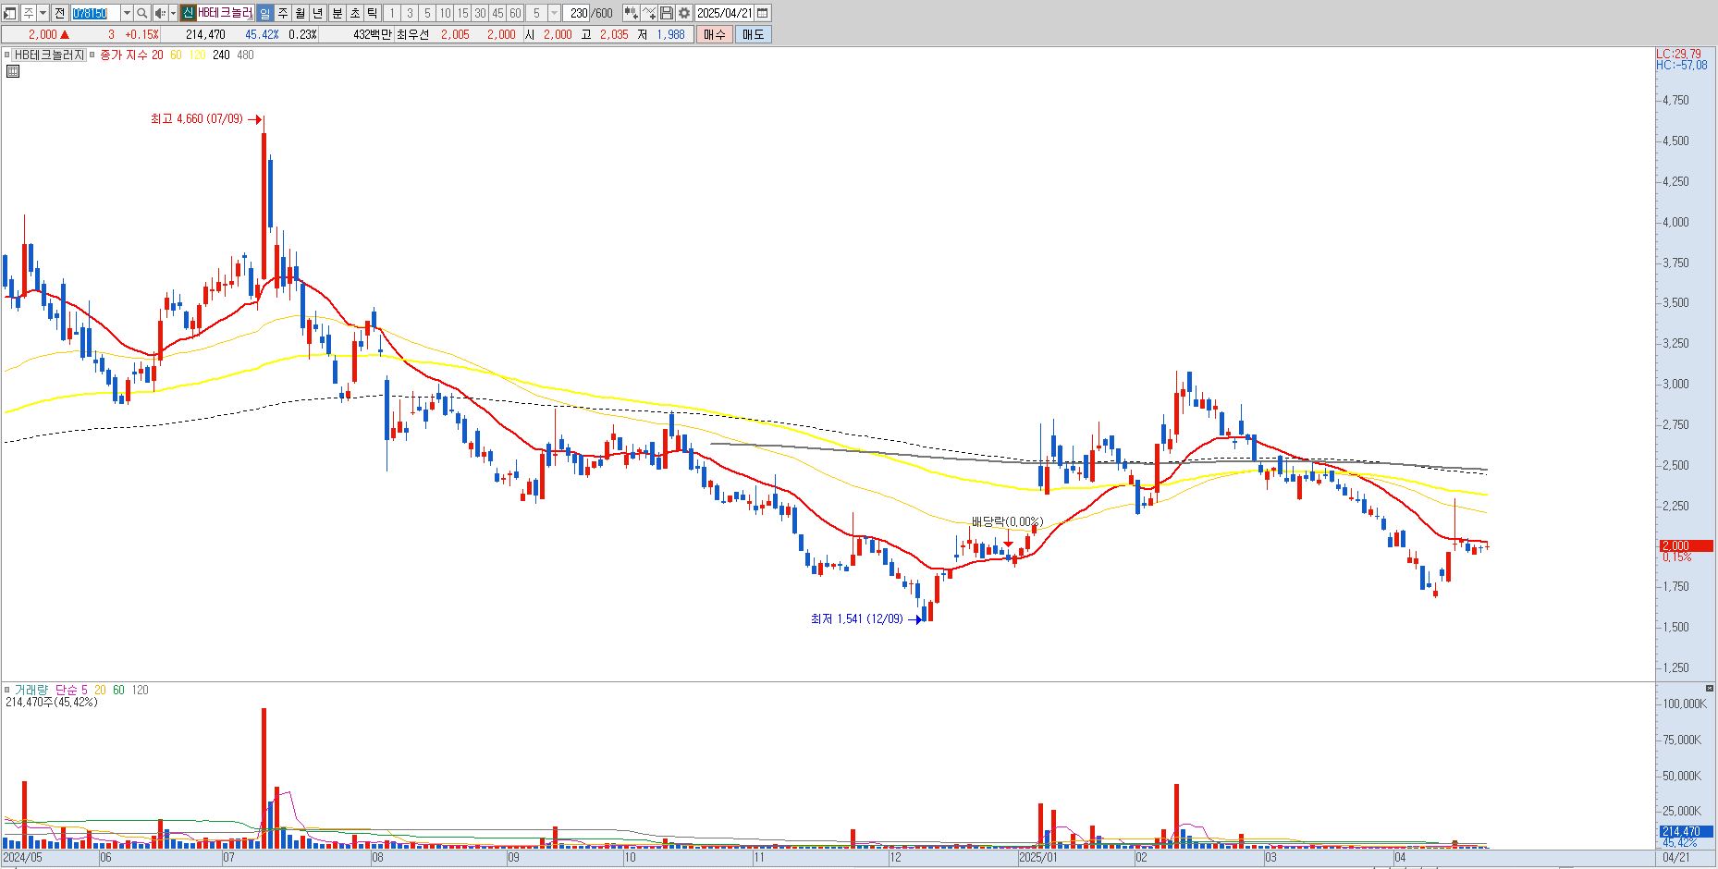The image size is (1718, 869).
Task: Expand the stock code dropdown arrow
Action: pos(127,13)
